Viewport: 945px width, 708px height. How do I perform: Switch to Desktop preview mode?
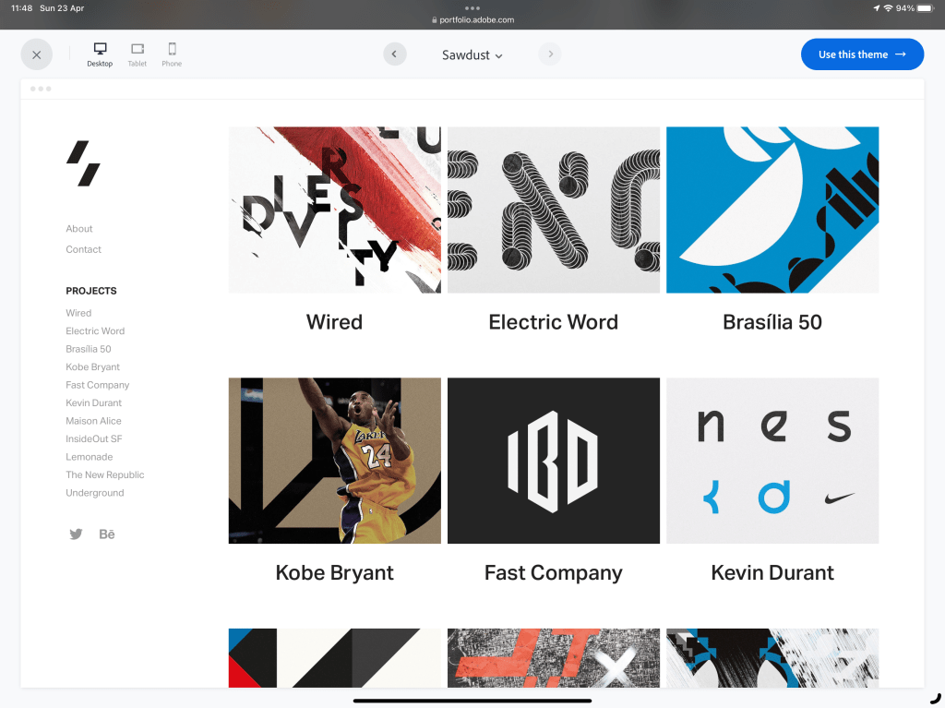click(x=100, y=54)
